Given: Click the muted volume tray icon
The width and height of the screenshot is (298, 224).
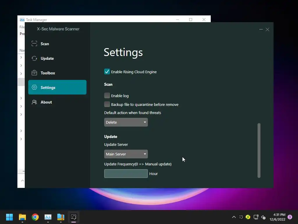Looking at the screenshot, I should click(x=263, y=217).
